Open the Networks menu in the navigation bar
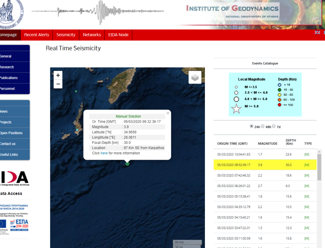 coord(92,35)
